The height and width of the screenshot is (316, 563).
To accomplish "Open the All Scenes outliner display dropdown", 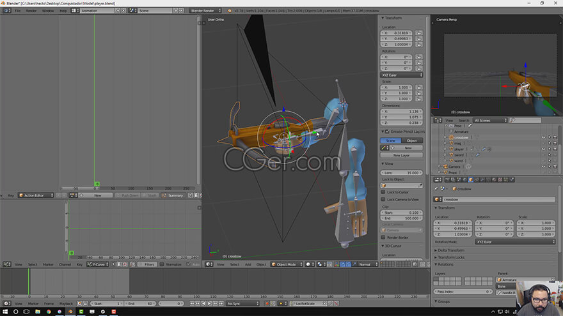I will click(490, 121).
